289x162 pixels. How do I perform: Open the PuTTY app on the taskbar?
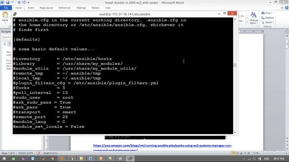point(130,158)
